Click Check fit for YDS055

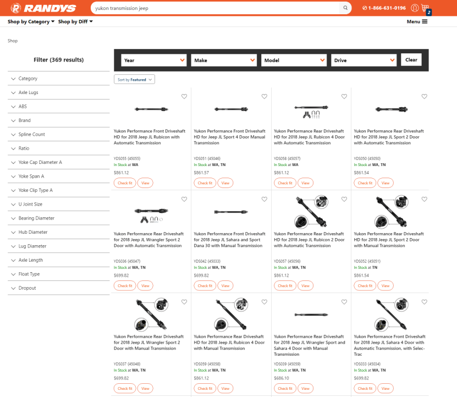[x=125, y=183]
